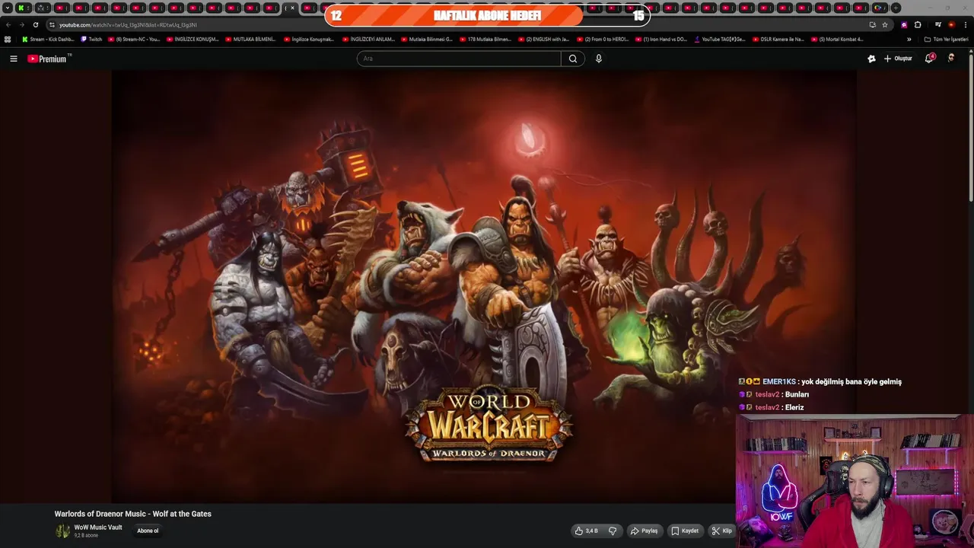Open the Tüm Yer İşaretleri folder

(x=946, y=39)
